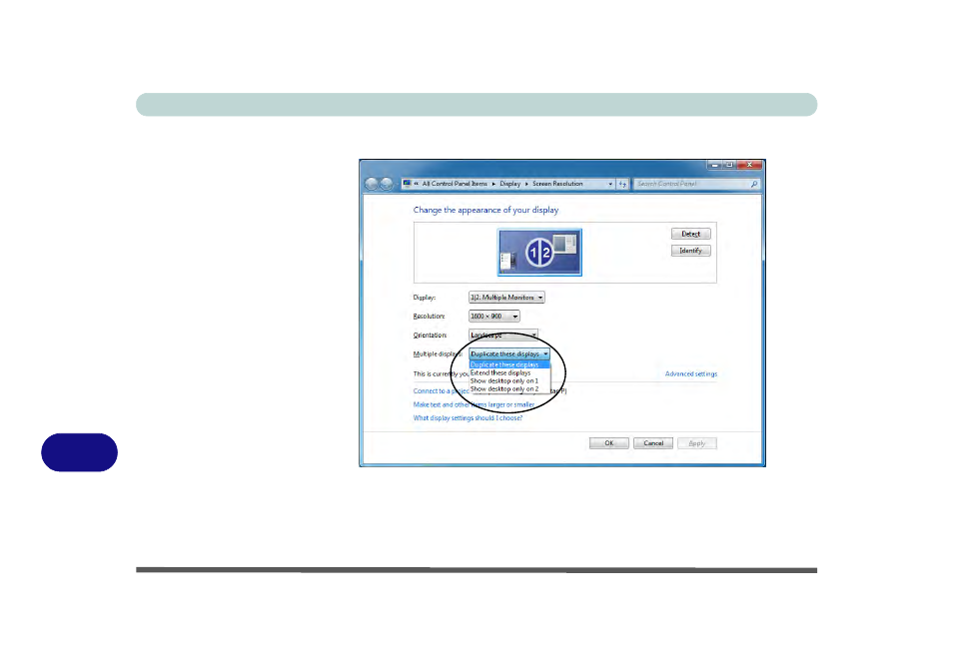The image size is (953, 672).
Task: Open Connect to a projector link
Action: pyautogui.click(x=442, y=391)
